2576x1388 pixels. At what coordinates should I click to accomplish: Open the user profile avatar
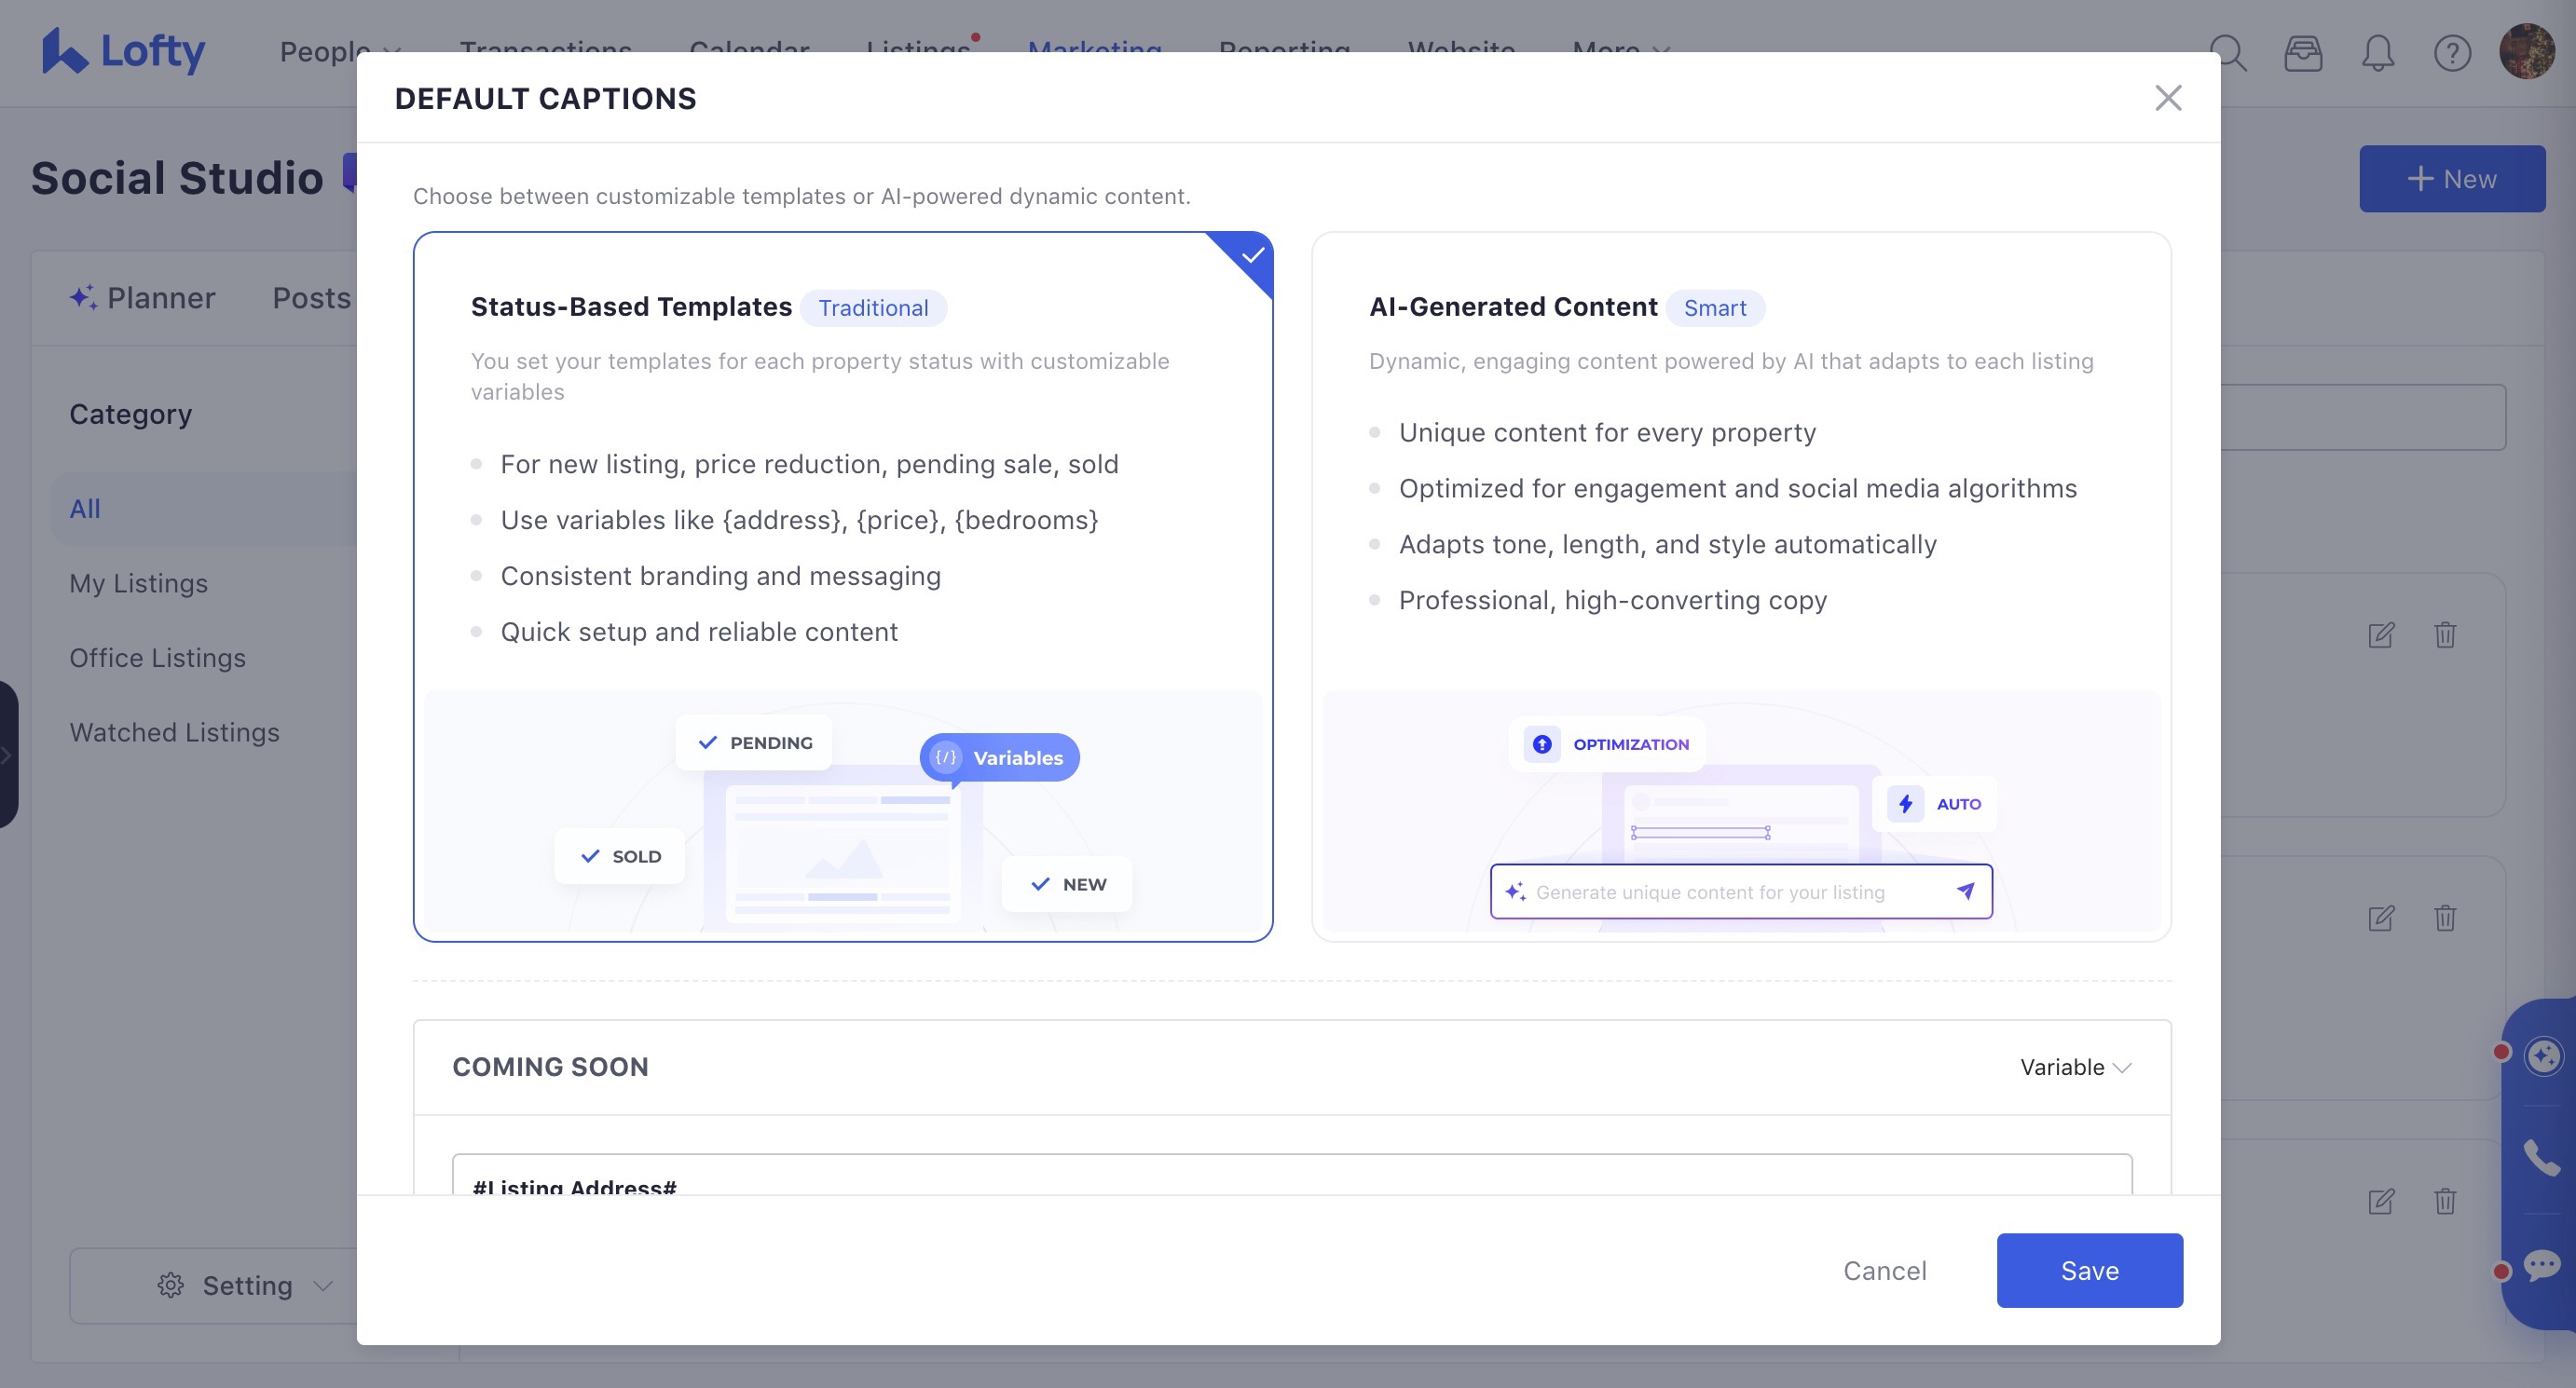2526,52
